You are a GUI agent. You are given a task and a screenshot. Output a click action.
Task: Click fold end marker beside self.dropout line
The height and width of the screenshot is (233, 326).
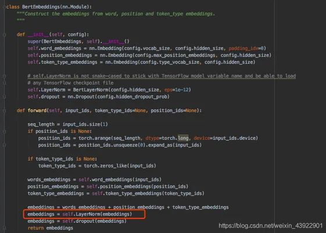point(5,97)
